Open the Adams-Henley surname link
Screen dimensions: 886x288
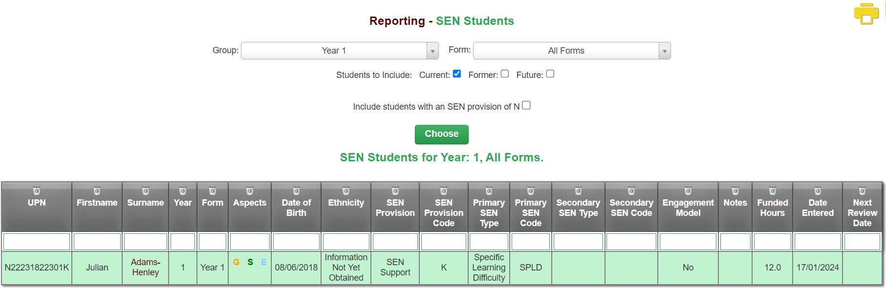click(146, 267)
